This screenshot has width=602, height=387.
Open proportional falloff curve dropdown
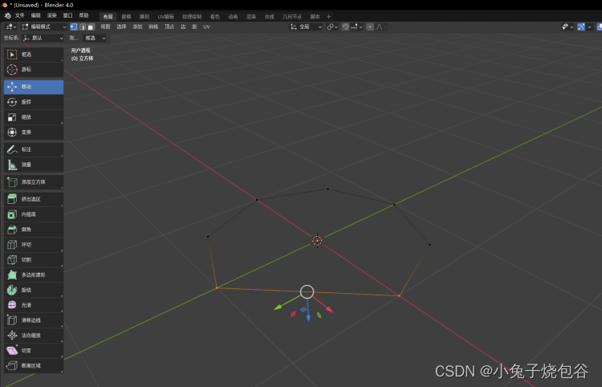point(381,26)
